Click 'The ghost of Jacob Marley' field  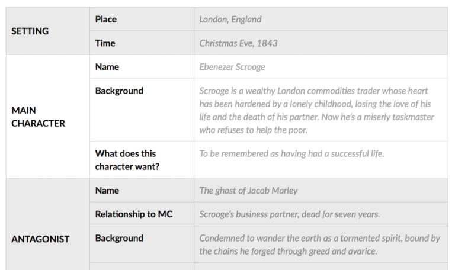(248, 191)
